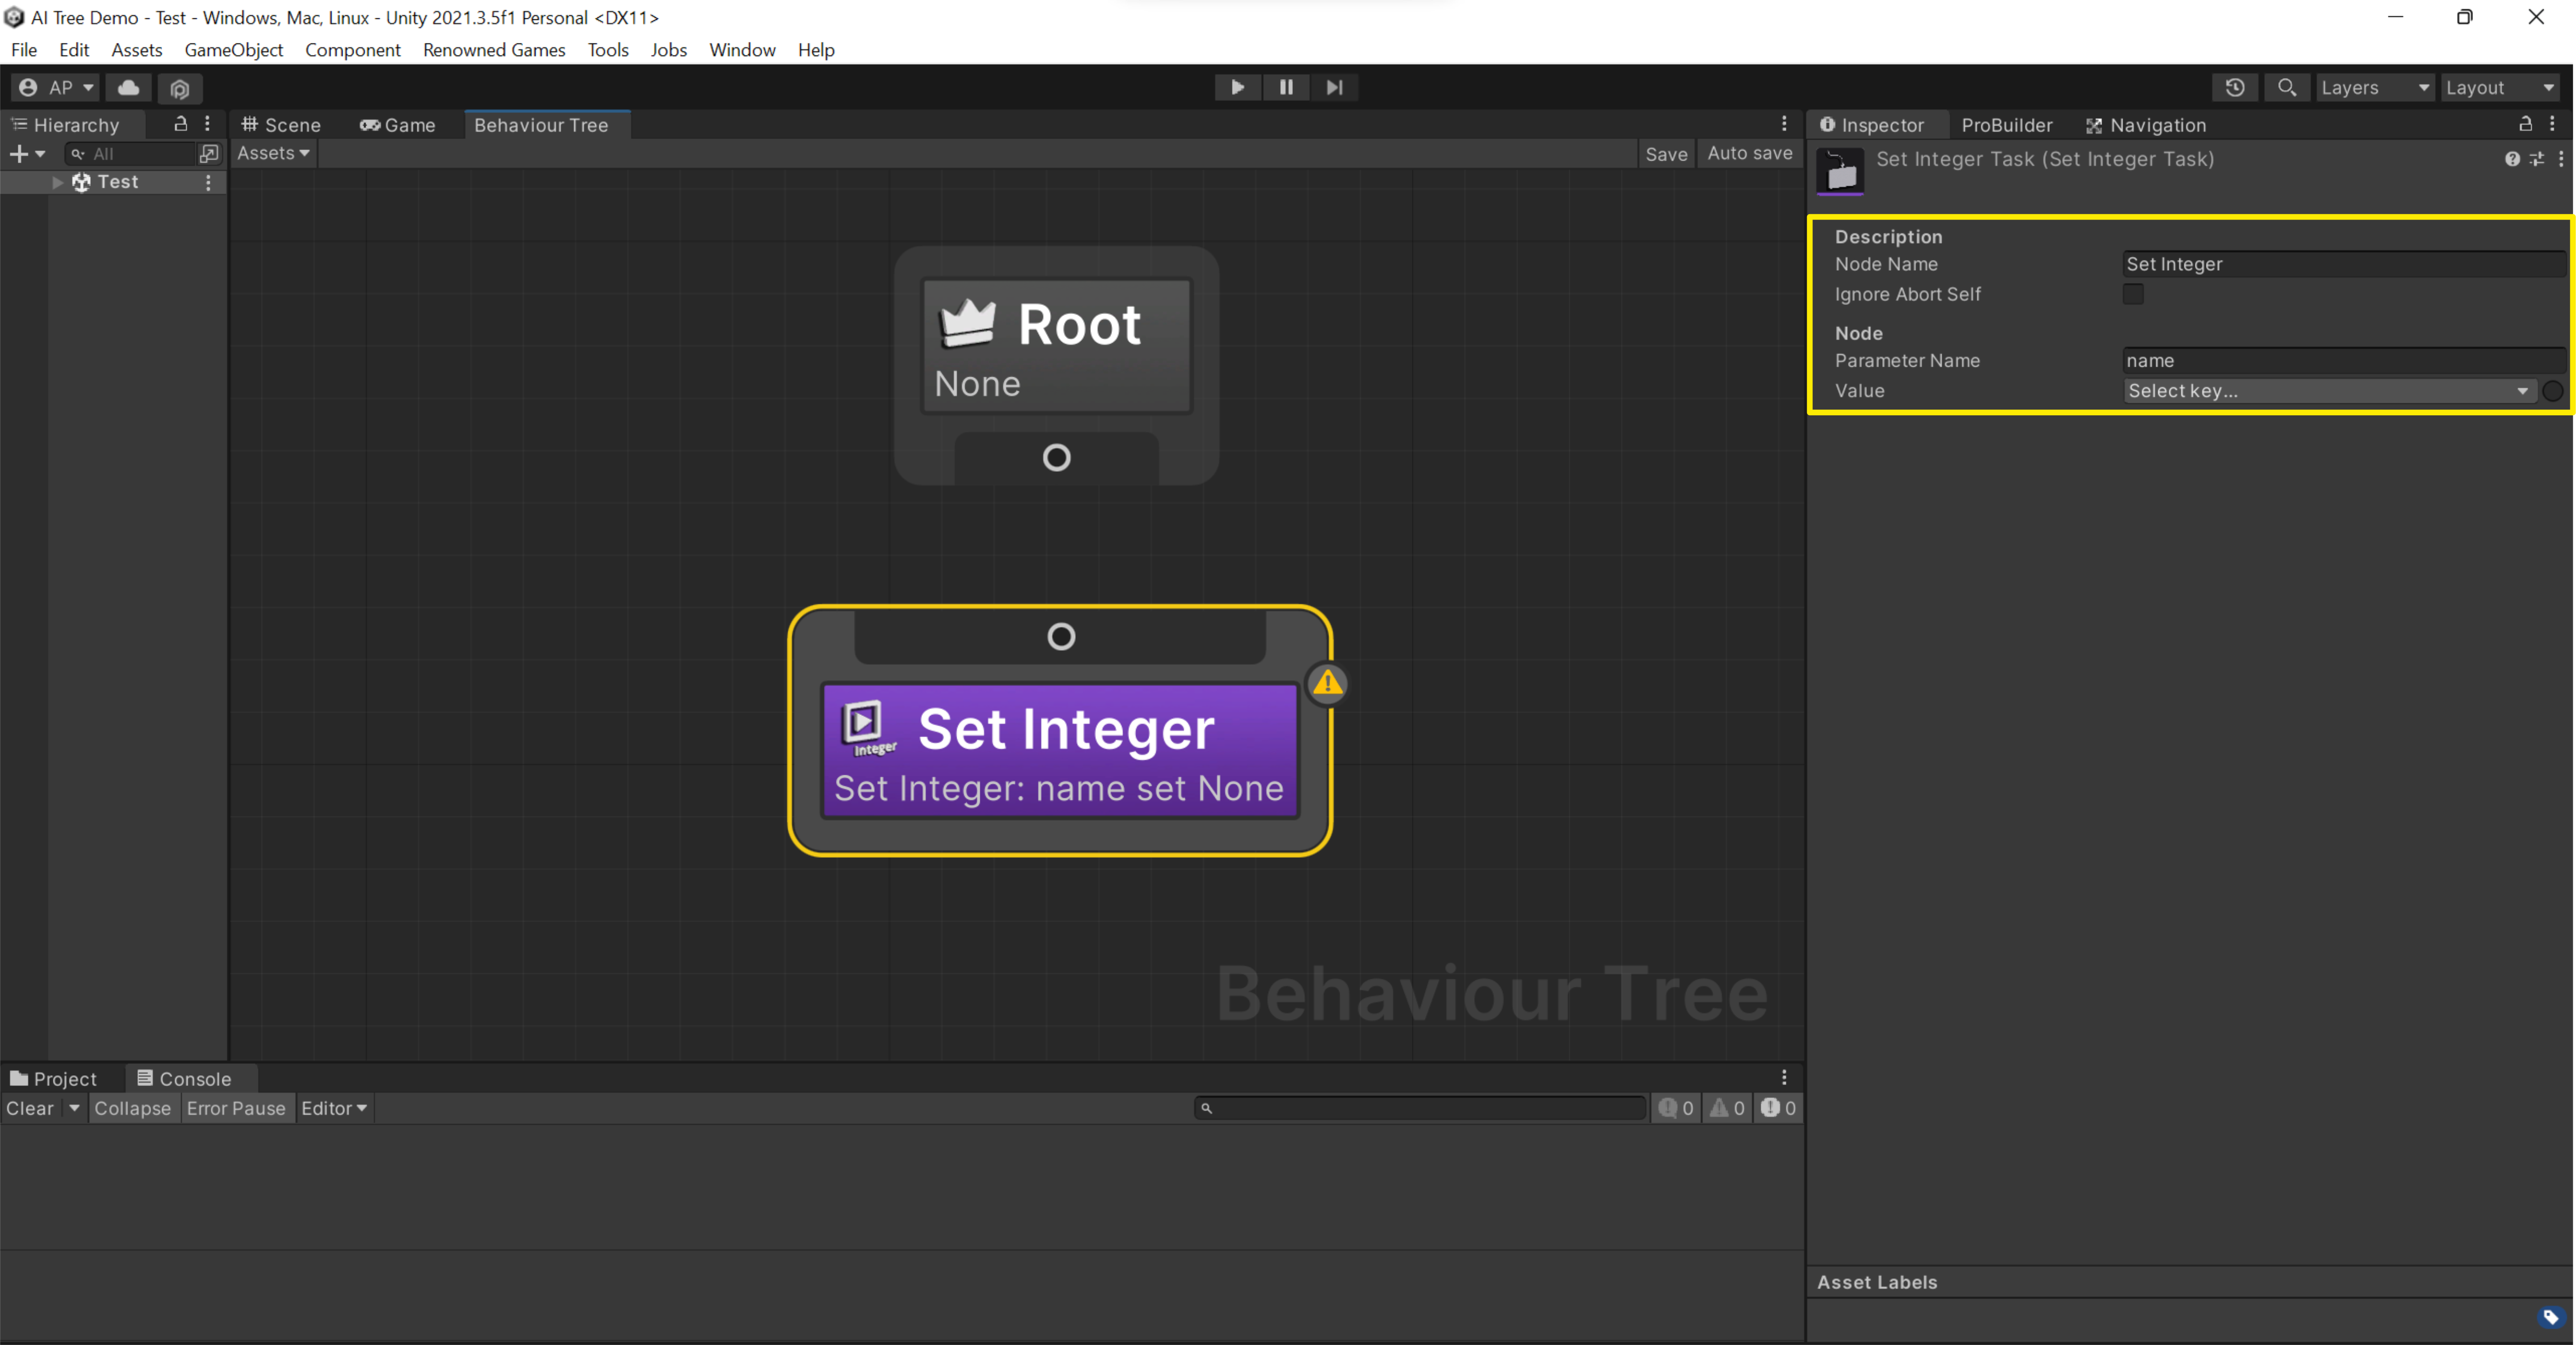Open the Layers dropdown
Screen dimensions: 2576x1345
[x=2374, y=87]
